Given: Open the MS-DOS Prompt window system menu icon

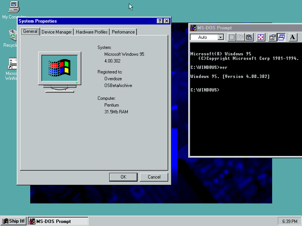Looking at the screenshot, I should tap(194, 28).
